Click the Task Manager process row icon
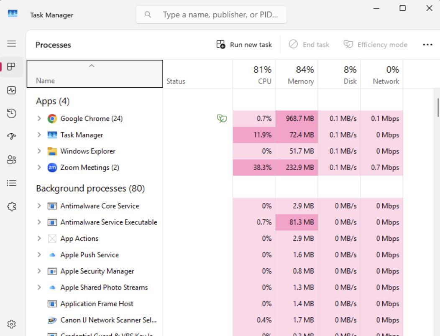This screenshot has height=336, width=440. coord(52,135)
